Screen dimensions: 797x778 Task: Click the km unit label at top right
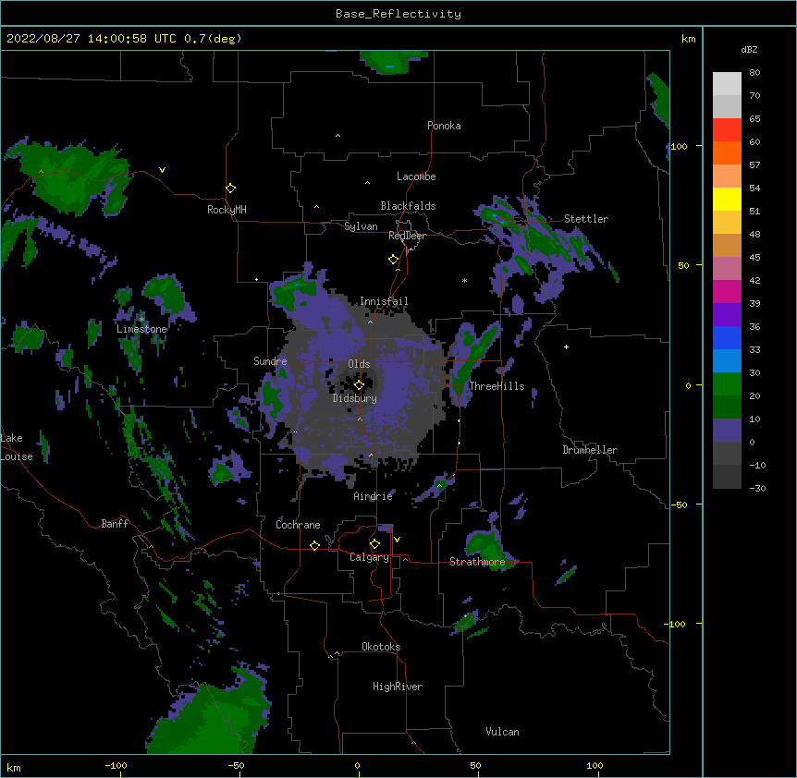point(688,39)
